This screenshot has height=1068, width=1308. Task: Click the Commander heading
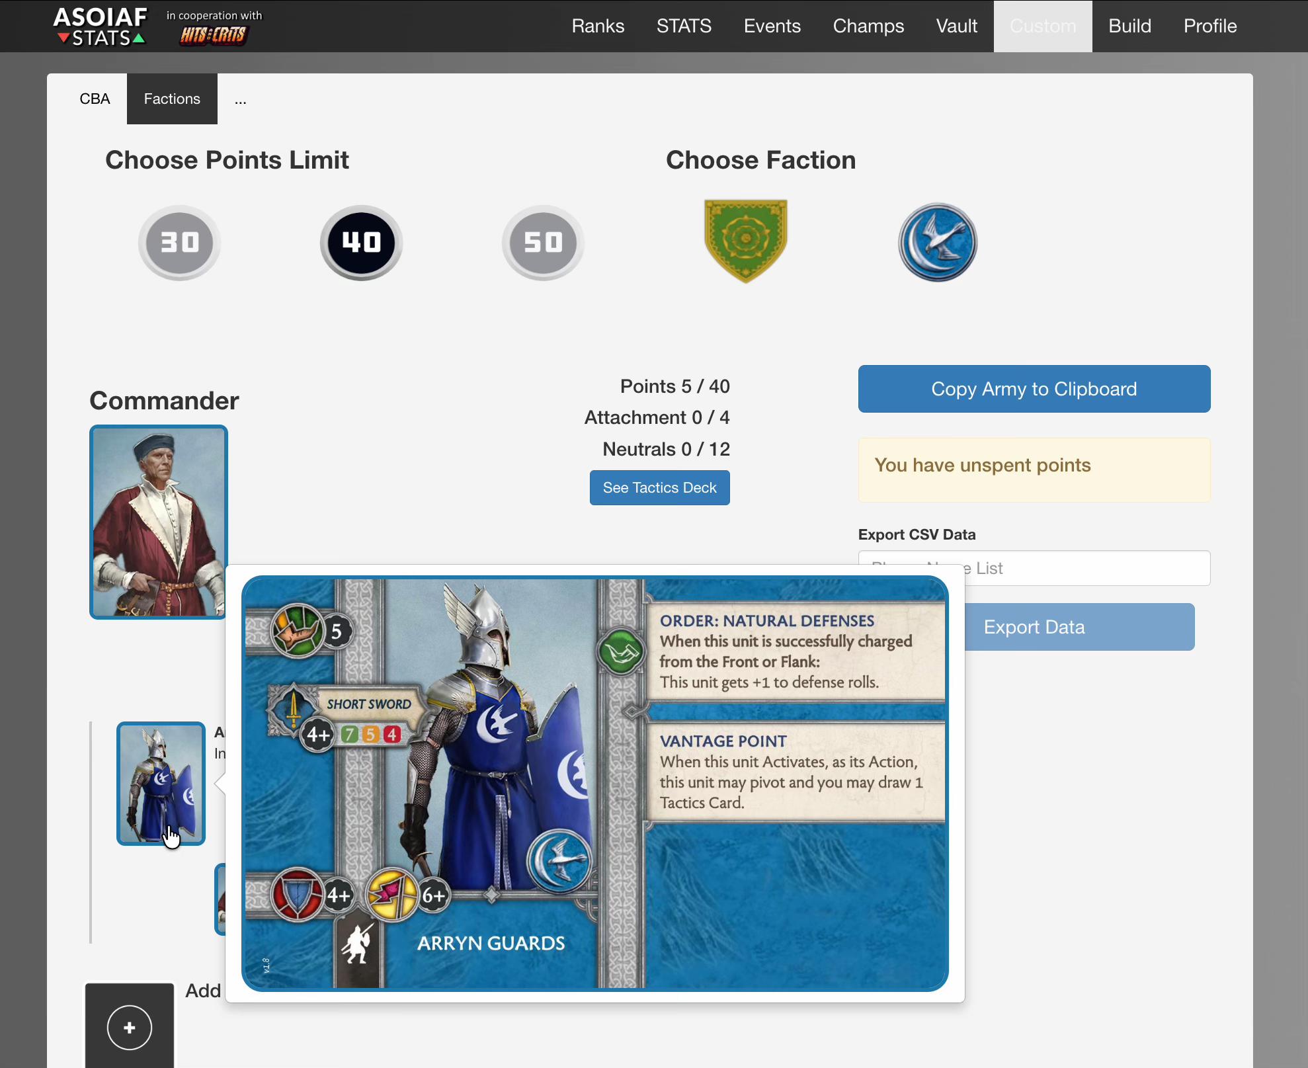(164, 401)
